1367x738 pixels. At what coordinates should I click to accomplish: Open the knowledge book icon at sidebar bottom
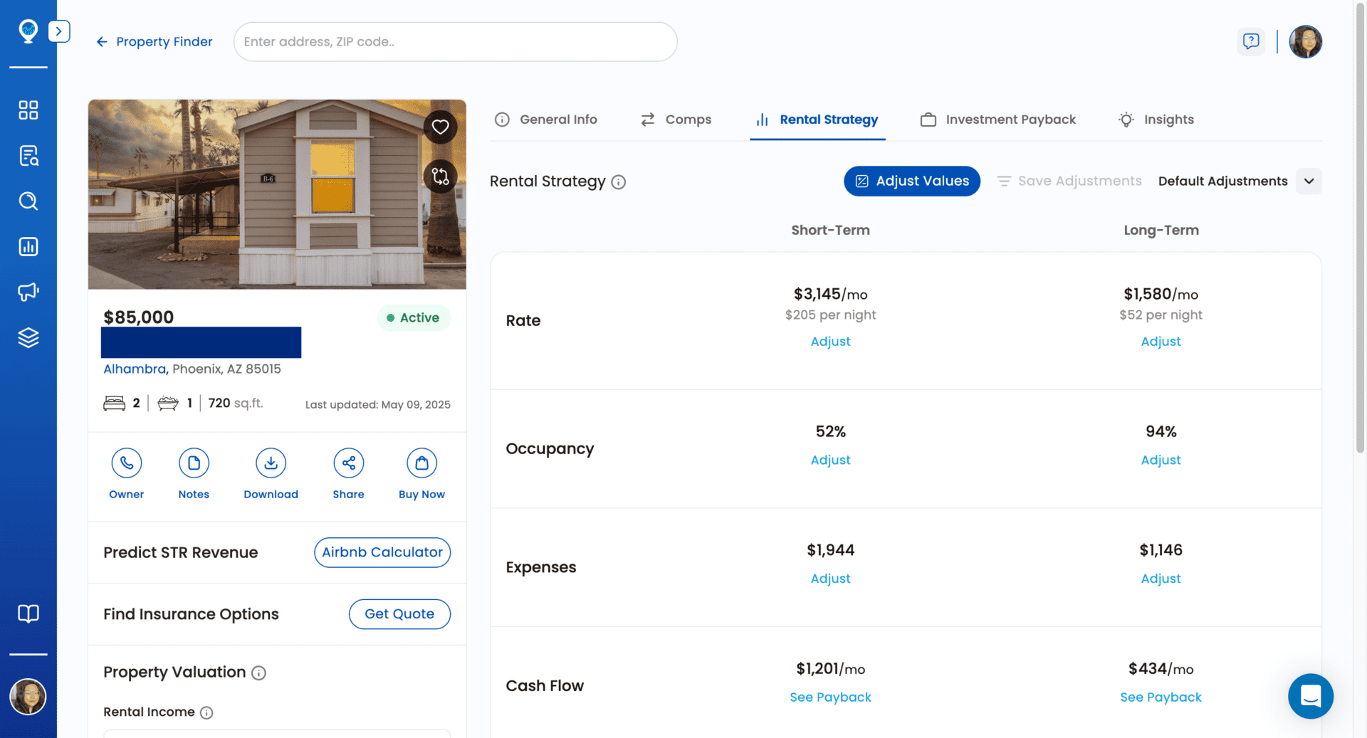28,613
